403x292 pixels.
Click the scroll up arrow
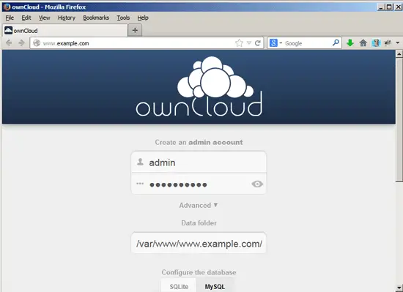pyautogui.click(x=399, y=54)
